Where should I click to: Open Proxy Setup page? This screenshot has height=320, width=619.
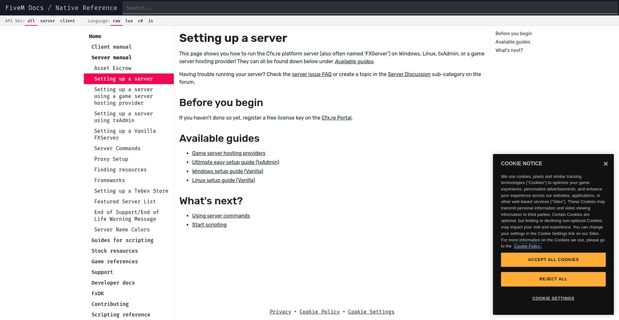tap(111, 159)
